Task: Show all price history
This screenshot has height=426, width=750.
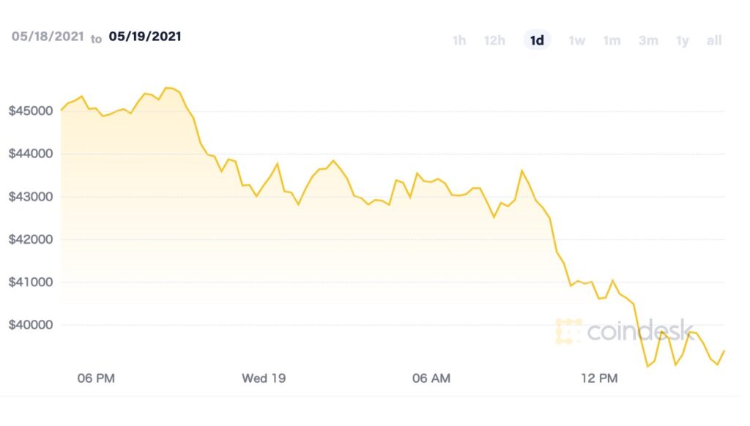Action: point(714,40)
